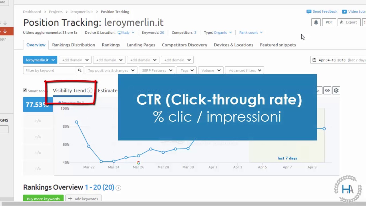
Task: Open the Tags filter dropdown
Action: (187, 70)
